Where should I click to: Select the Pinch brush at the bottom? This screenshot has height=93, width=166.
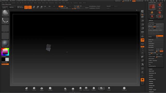click(73, 89)
